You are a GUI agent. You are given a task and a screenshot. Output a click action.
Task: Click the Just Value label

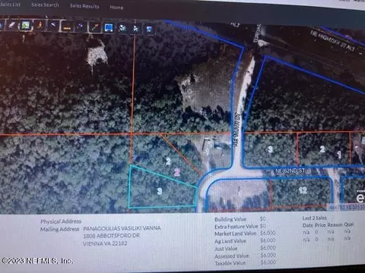tap(226, 249)
